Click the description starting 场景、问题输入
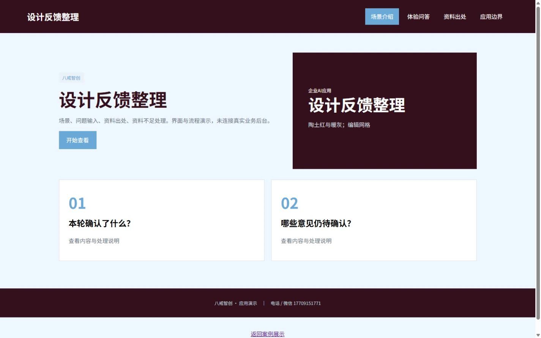This screenshot has width=541, height=338. 166,121
